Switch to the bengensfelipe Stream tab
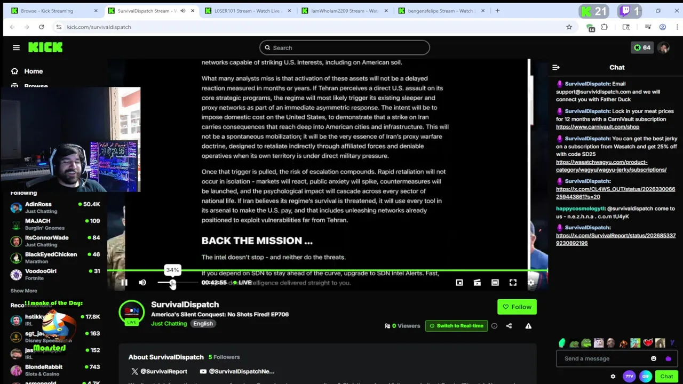The height and width of the screenshot is (384, 683). [x=441, y=11]
